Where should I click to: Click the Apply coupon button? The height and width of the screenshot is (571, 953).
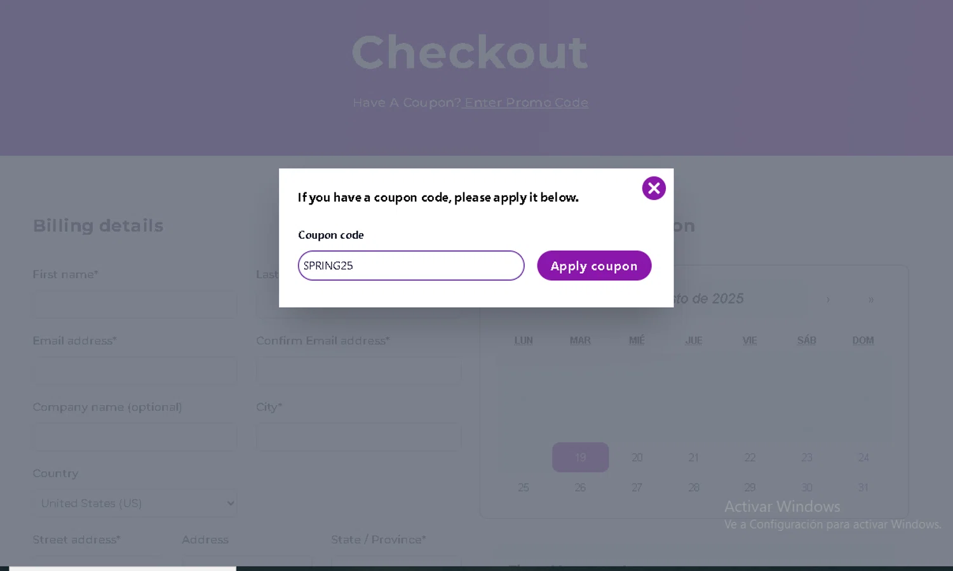coord(594,265)
